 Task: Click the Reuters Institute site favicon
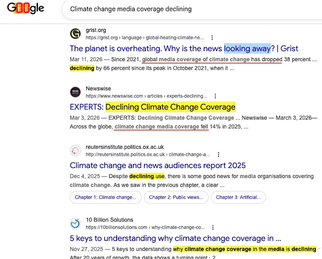[x=75, y=151]
